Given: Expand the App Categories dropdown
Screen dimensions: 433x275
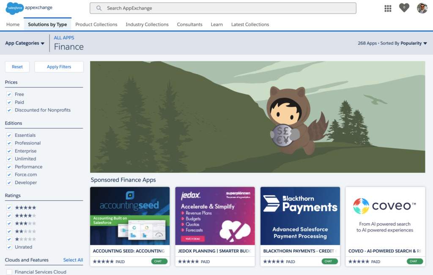Looking at the screenshot, I should click(25, 43).
